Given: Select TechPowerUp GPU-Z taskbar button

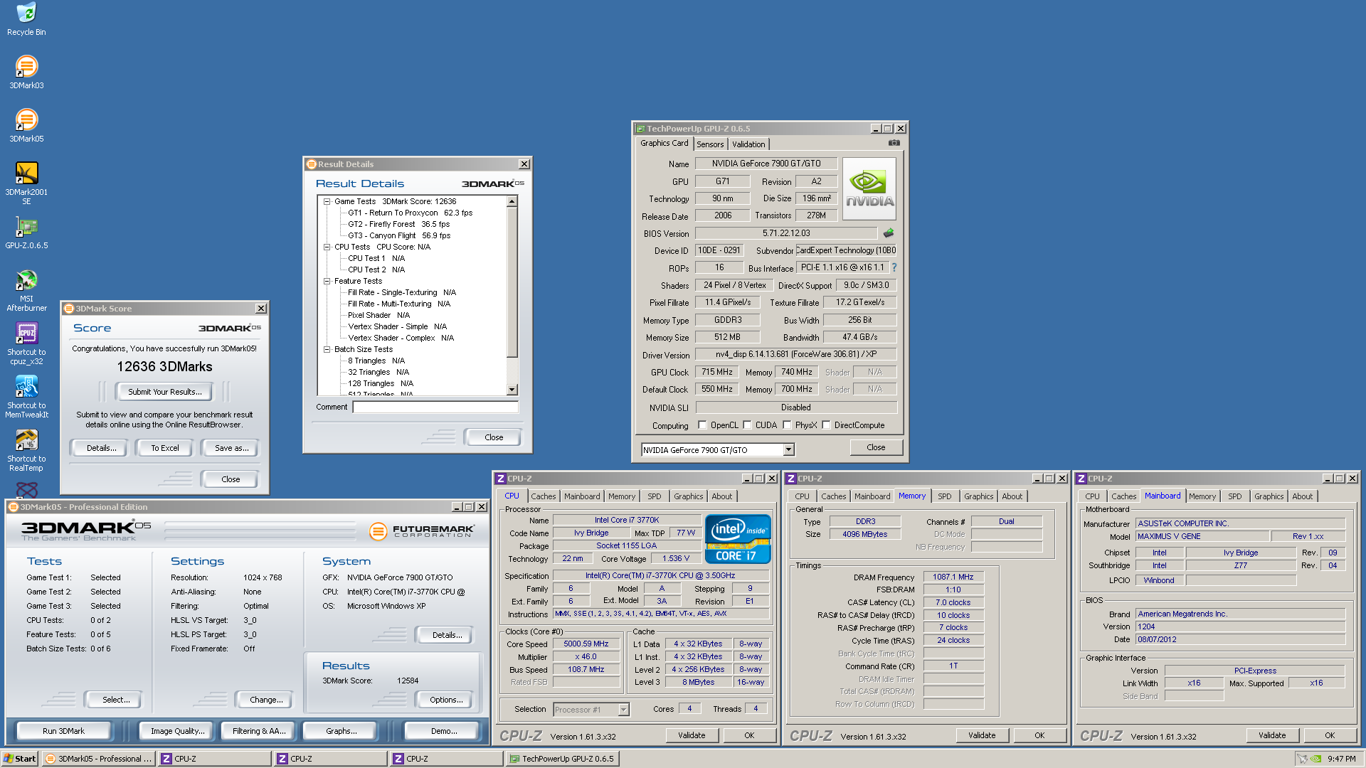Looking at the screenshot, I should click(563, 759).
